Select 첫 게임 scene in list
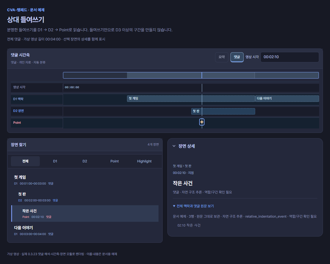This screenshot has width=330, height=264. coord(85,180)
